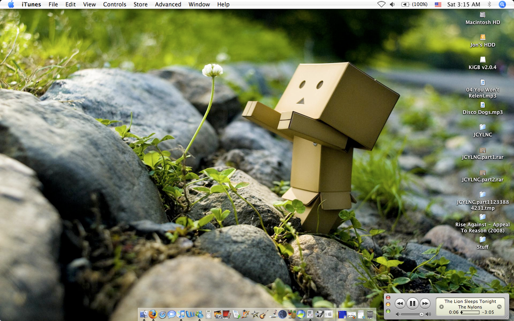This screenshot has height=321, width=514.
Task: Select the Jon's HDD drive icon
Action: click(482, 41)
